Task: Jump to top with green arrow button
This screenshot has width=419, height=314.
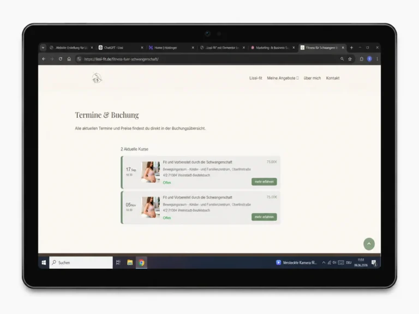Action: pyautogui.click(x=369, y=244)
